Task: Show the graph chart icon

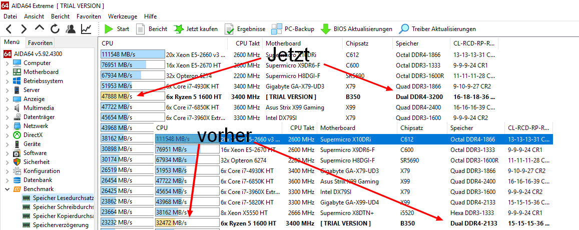Action: [87, 29]
